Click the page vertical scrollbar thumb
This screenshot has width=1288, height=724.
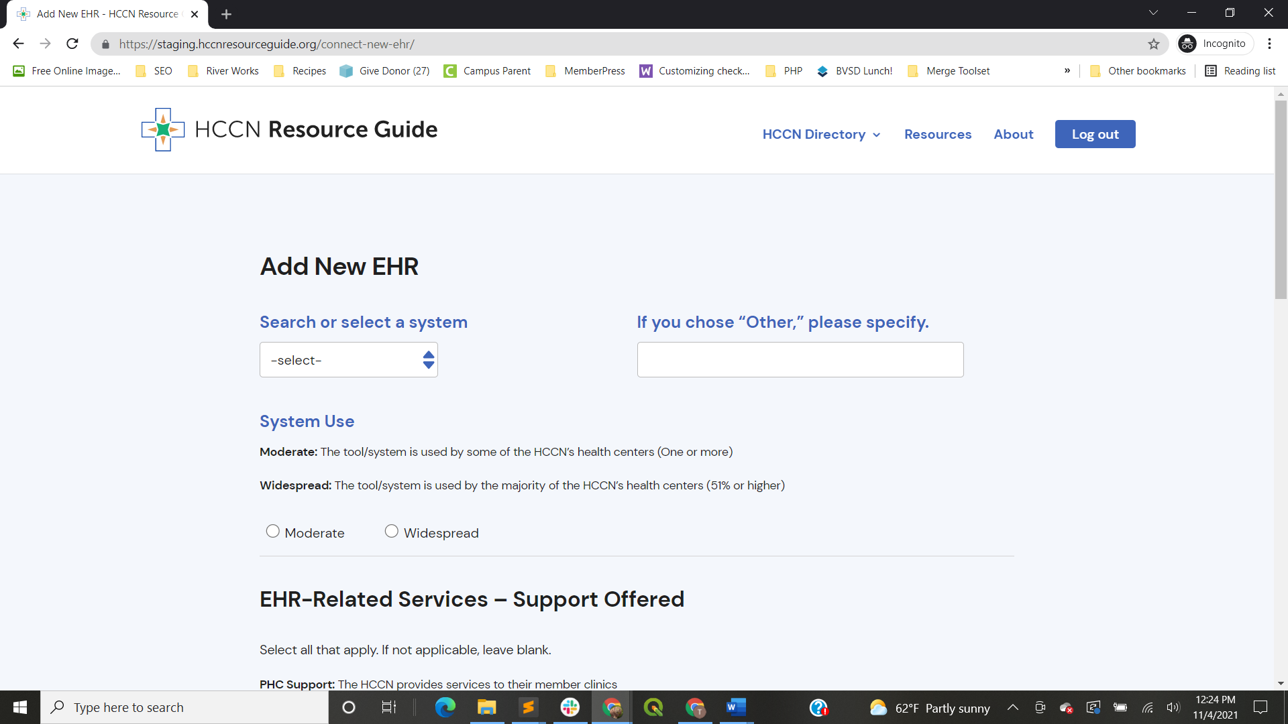pos(1281,200)
